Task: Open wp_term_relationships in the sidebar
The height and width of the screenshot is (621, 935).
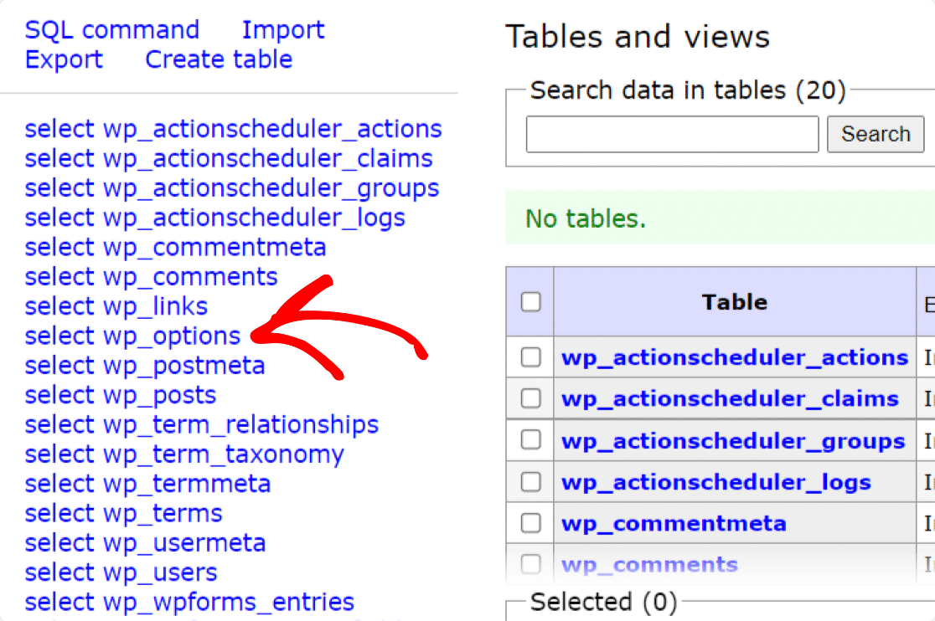Action: (x=241, y=426)
